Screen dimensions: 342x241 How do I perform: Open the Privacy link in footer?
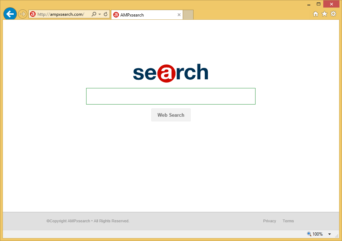point(269,221)
